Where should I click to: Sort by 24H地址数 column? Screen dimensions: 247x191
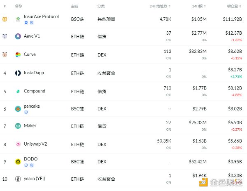point(161,7)
